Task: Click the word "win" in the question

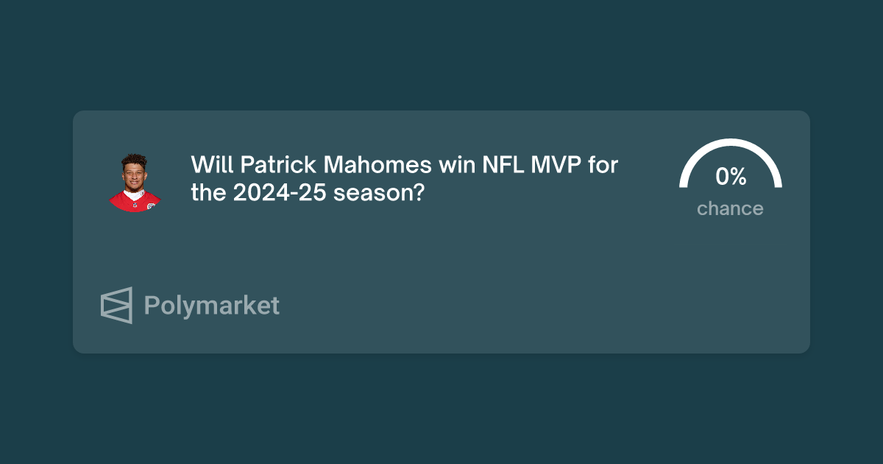Action: [456, 164]
